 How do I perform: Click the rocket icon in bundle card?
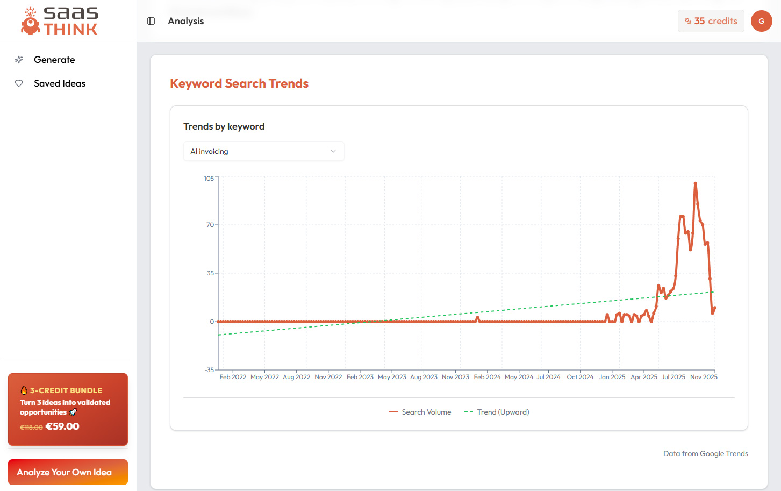[x=73, y=412]
